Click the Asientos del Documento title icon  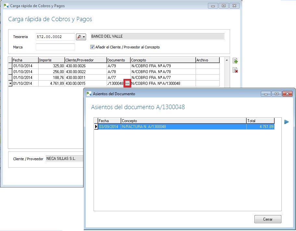coord(89,94)
